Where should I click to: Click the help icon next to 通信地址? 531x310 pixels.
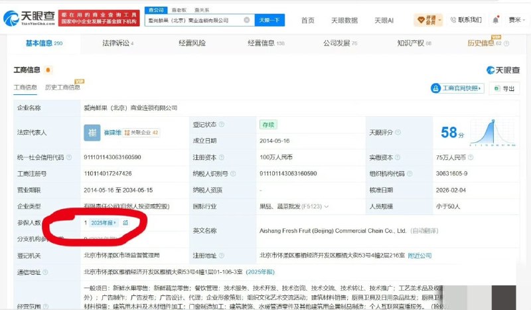click(45, 272)
